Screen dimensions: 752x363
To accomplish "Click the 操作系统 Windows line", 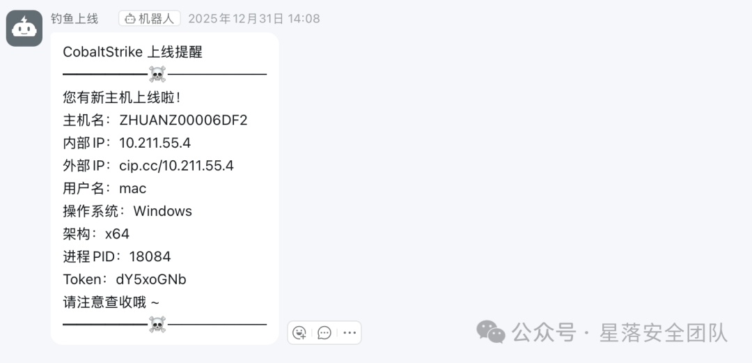I will [127, 211].
